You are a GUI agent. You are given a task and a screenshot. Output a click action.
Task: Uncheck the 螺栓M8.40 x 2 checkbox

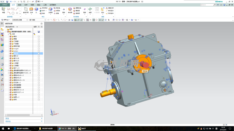click(x=11, y=75)
